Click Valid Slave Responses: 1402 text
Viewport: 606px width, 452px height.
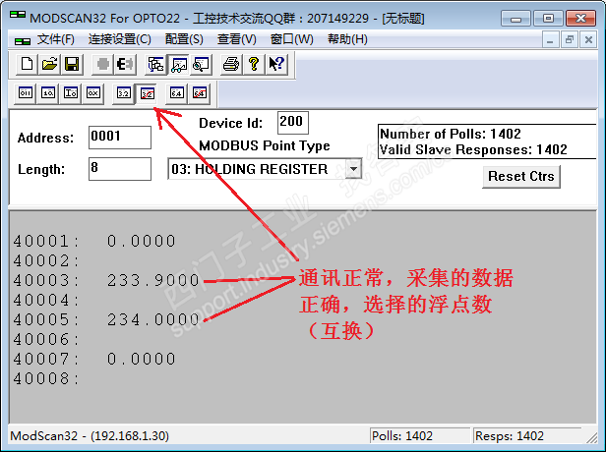tap(473, 149)
